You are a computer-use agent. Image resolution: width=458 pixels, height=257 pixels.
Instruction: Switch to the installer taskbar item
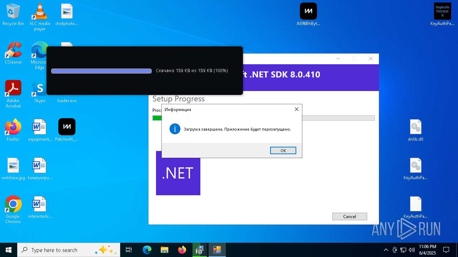coord(199,250)
